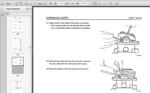Screen dimensions: 150x93
Task: Select the highlight text tool
Action: pos(110,3)
